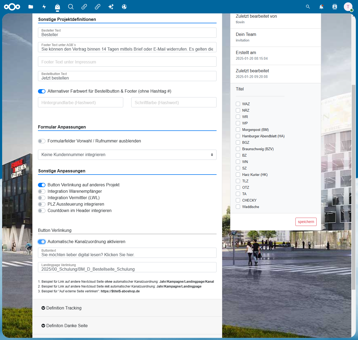
Task: Tick the Harz Kurier (HK) checkbox
Action: pyautogui.click(x=238, y=175)
